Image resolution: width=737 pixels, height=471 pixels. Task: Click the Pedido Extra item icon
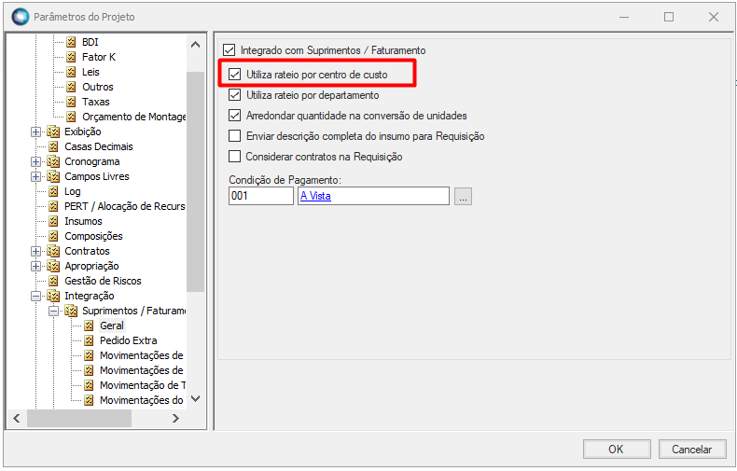click(x=90, y=340)
